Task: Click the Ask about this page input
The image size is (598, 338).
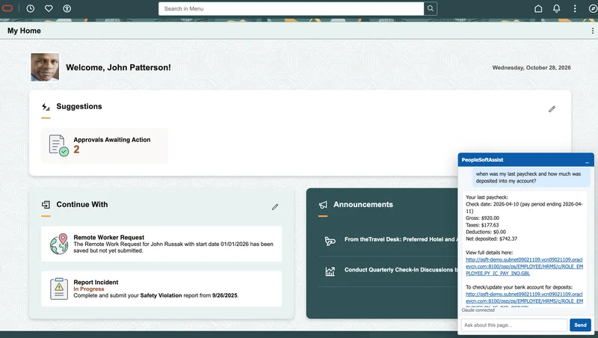Action: 514,325
